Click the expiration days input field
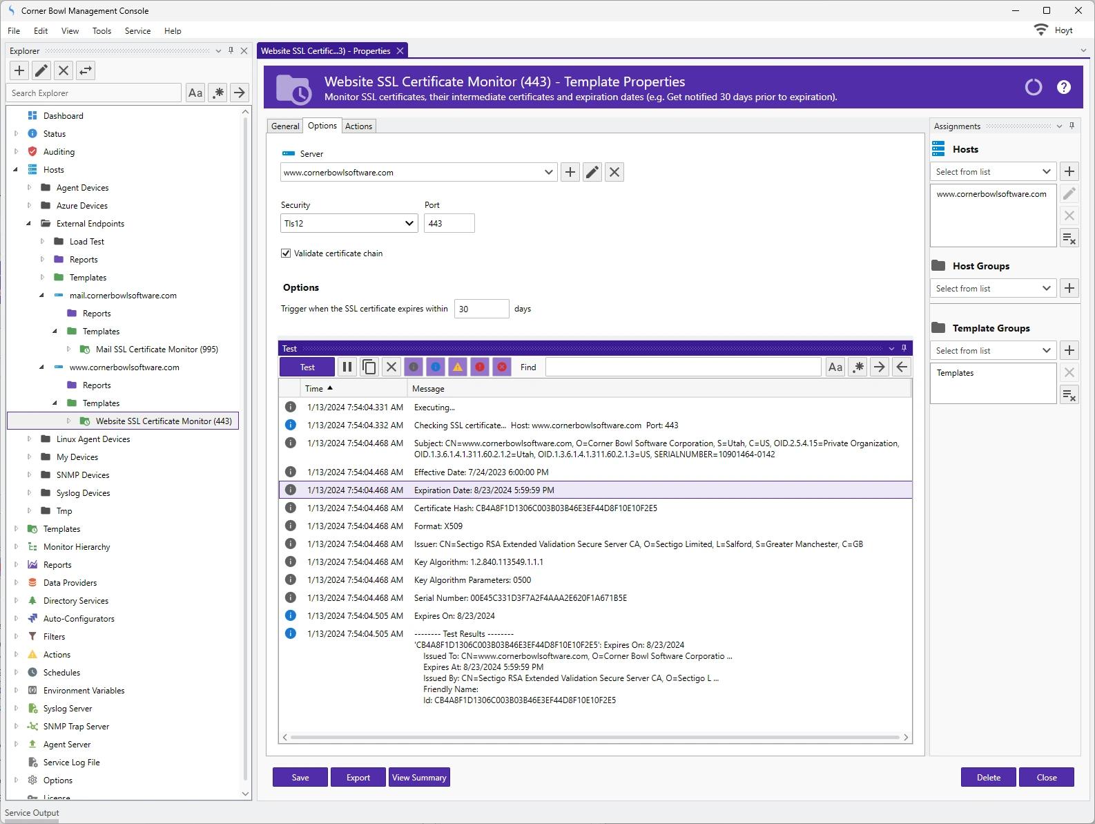The width and height of the screenshot is (1095, 824). pos(481,309)
